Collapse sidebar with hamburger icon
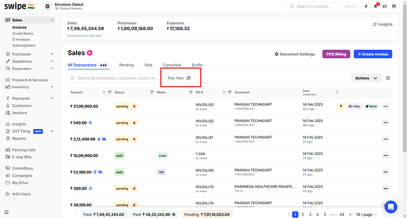This screenshot has height=218, width=407. point(6,212)
